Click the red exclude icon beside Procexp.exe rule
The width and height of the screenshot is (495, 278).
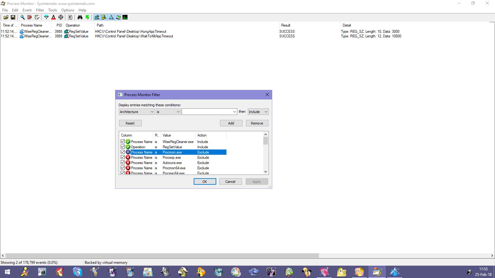[128, 157]
